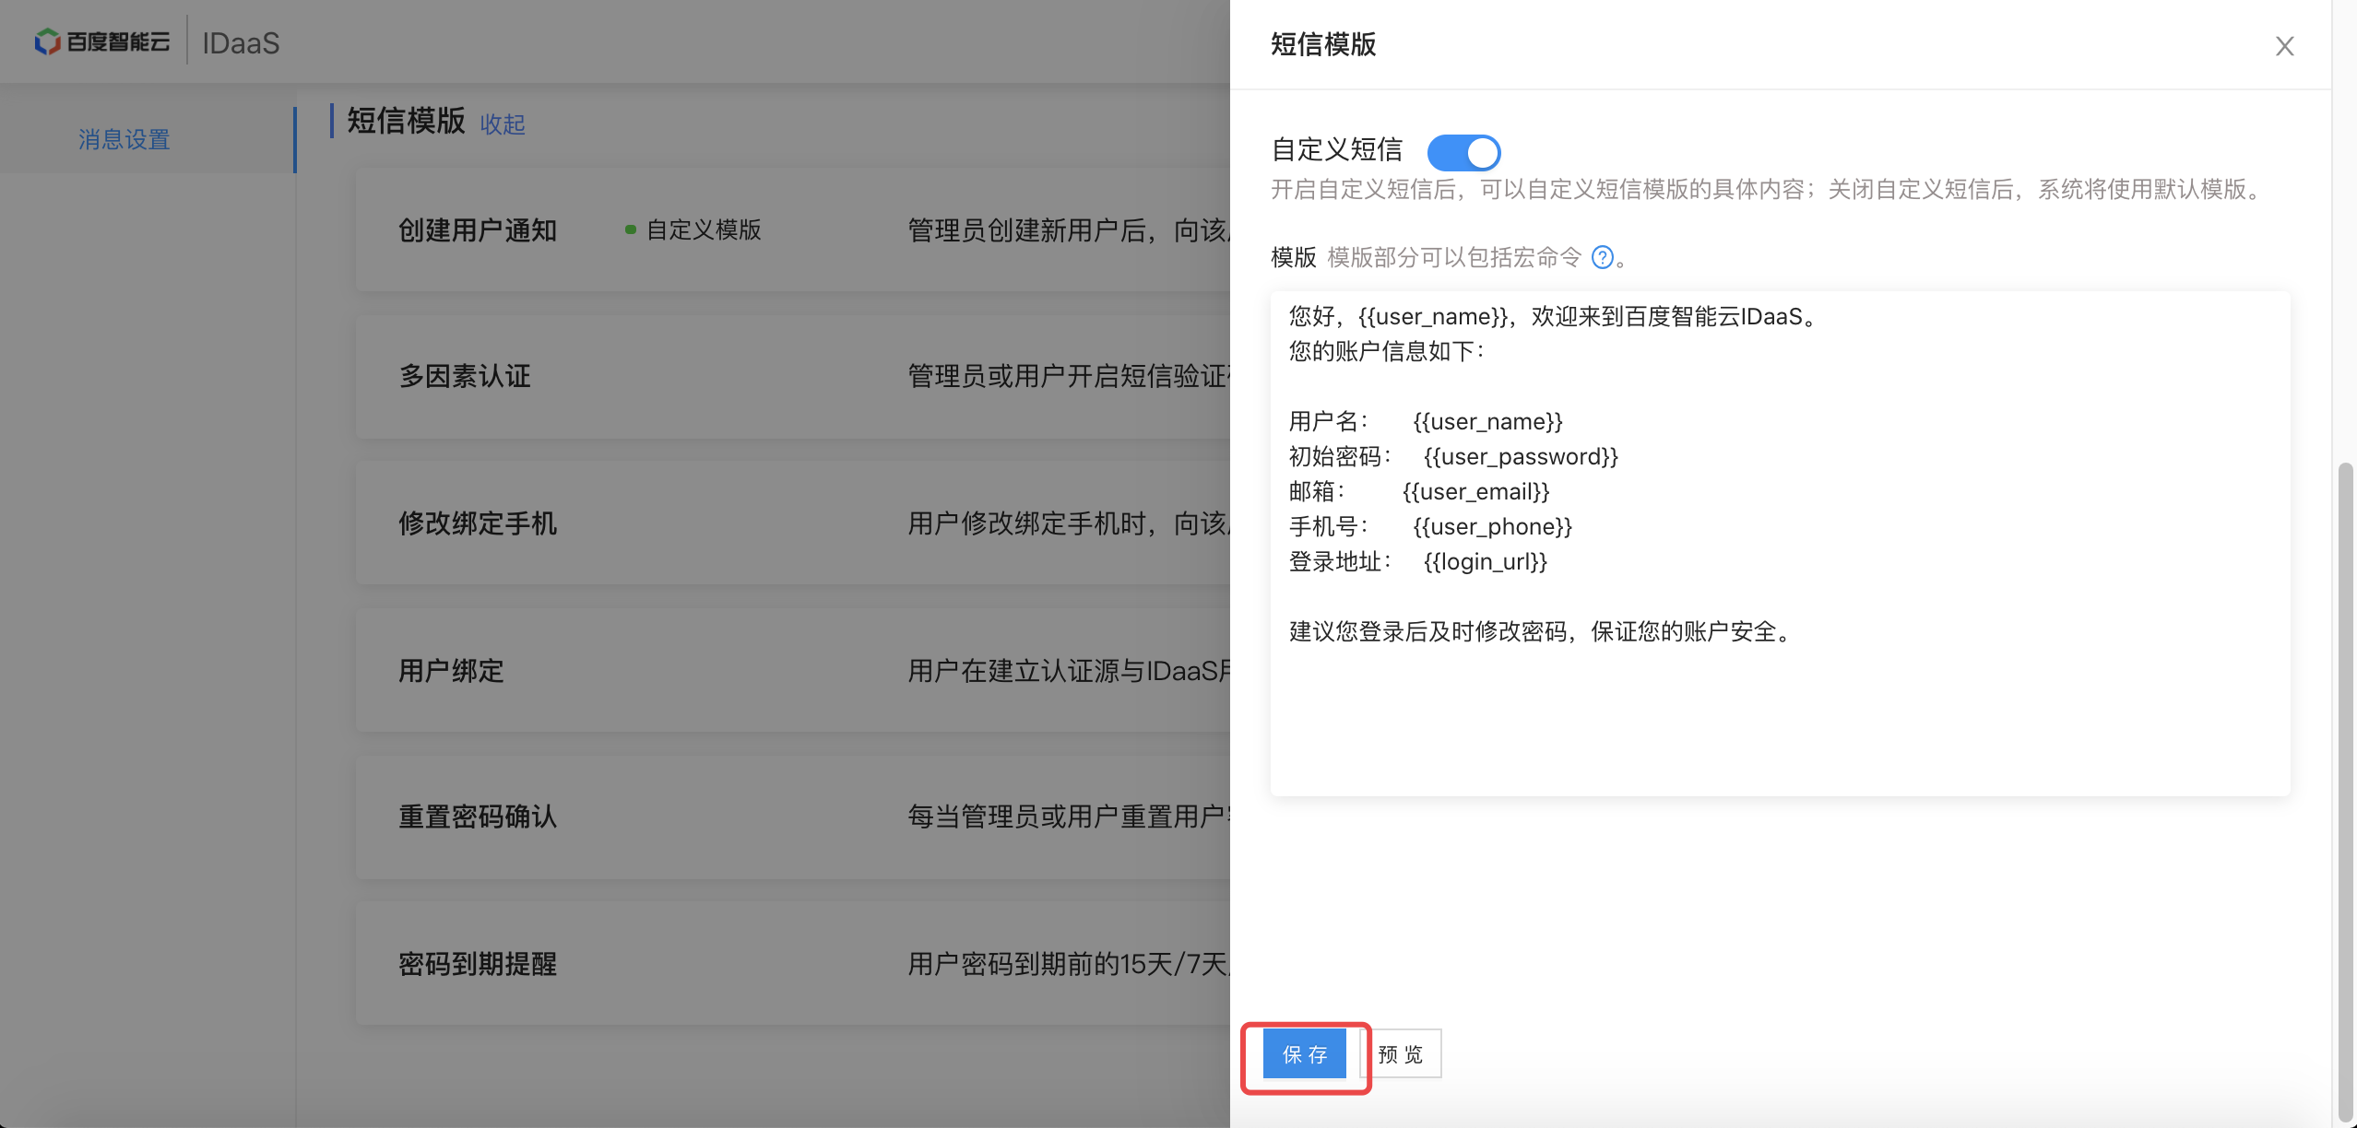Click the {{login_url}} line in template

(1485, 561)
